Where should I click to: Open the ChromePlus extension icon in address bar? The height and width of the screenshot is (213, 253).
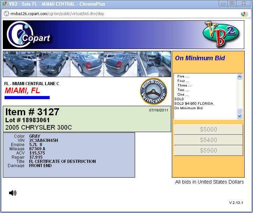click(x=244, y=14)
